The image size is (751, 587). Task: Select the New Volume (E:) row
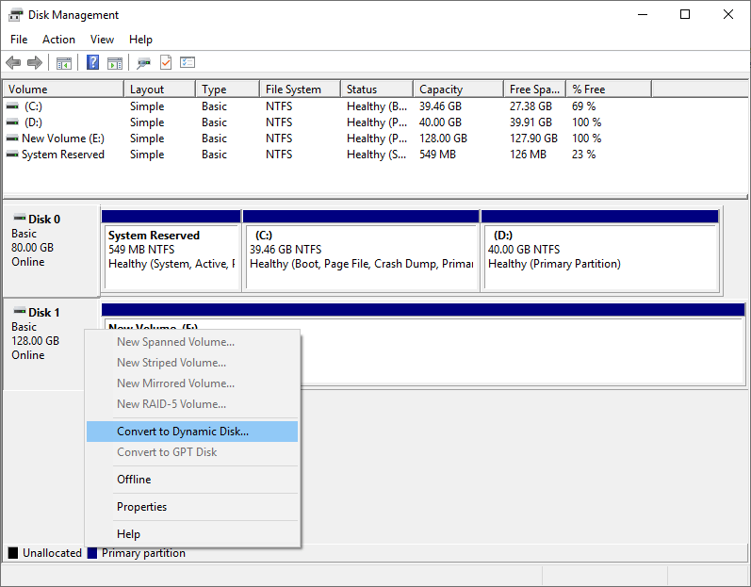[63, 139]
